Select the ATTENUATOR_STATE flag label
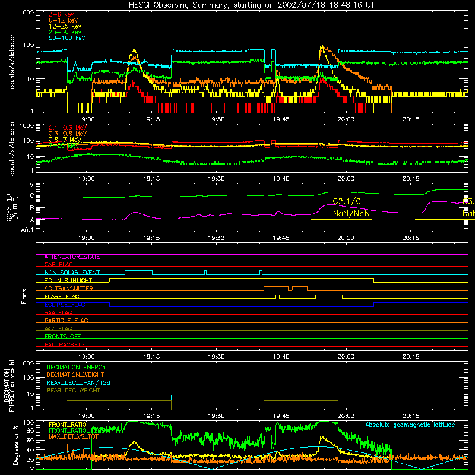 72,257
